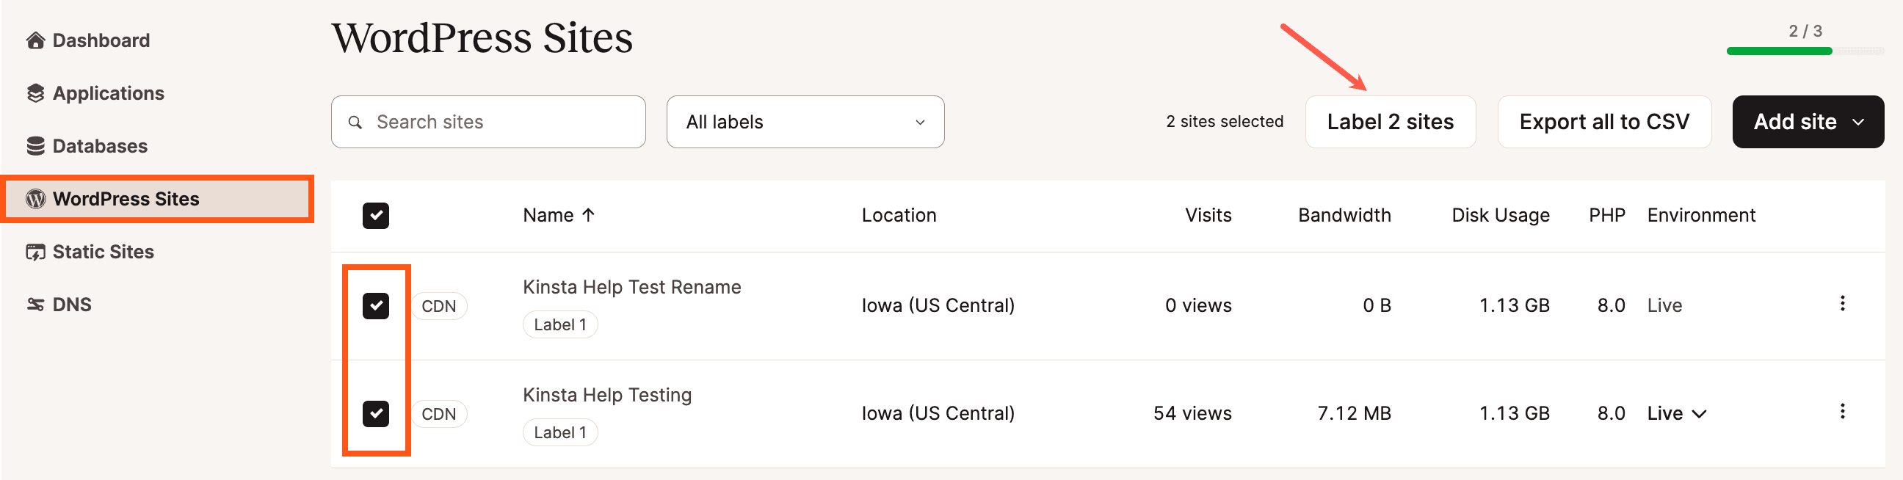Click Export all to CSV button
The image size is (1903, 480).
1603,122
